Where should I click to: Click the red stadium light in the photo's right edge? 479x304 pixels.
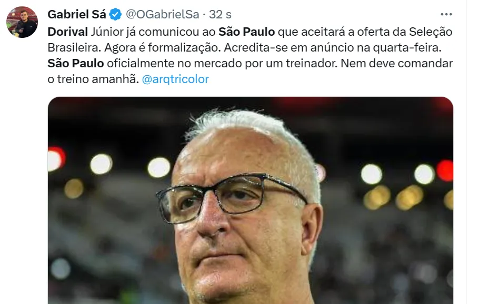(x=445, y=170)
